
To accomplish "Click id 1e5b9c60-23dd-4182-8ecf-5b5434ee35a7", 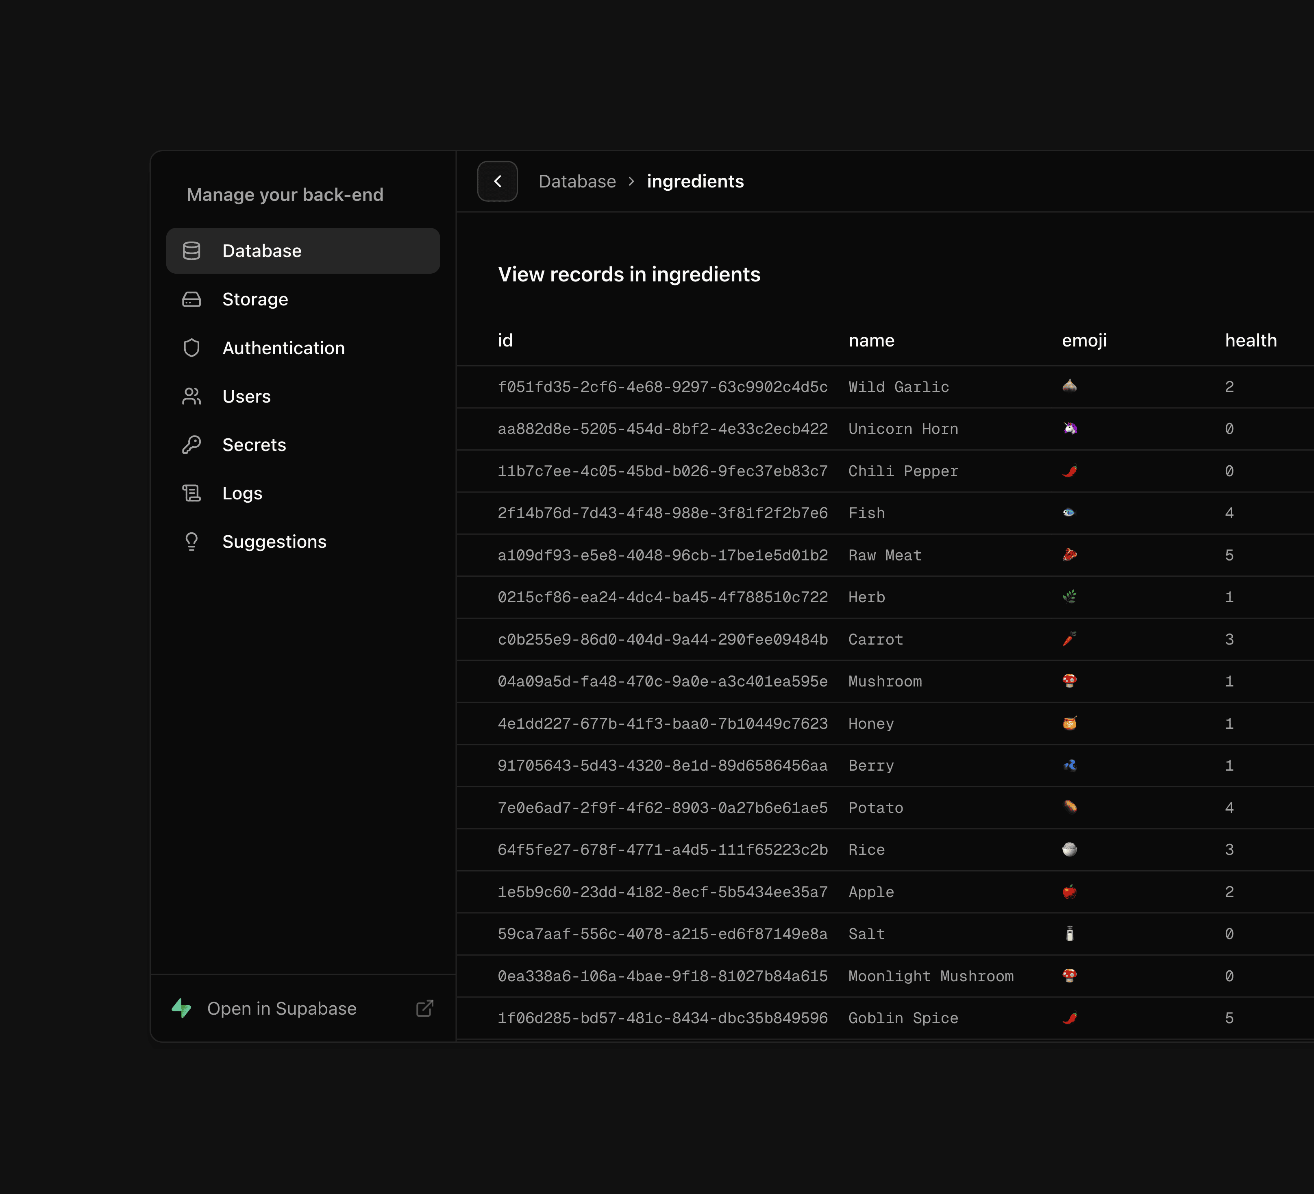I will (663, 891).
